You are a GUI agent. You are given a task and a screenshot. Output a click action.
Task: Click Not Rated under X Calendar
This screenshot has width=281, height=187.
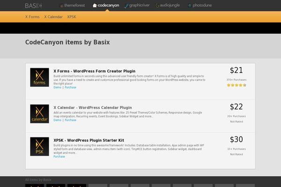(237, 122)
